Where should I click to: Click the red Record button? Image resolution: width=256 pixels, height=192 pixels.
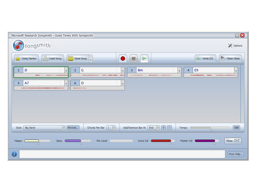click(x=123, y=58)
